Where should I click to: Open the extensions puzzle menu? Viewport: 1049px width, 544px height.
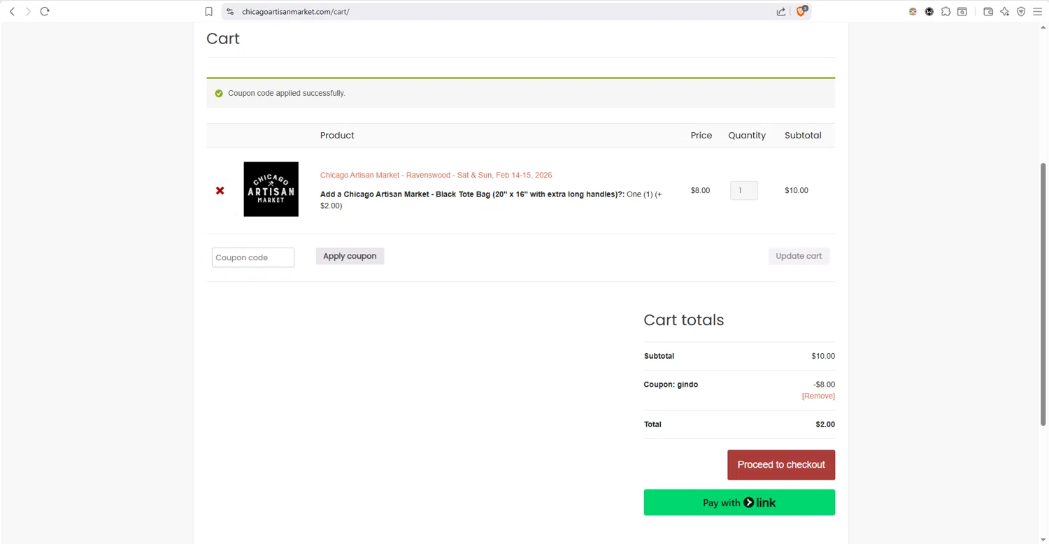click(945, 11)
